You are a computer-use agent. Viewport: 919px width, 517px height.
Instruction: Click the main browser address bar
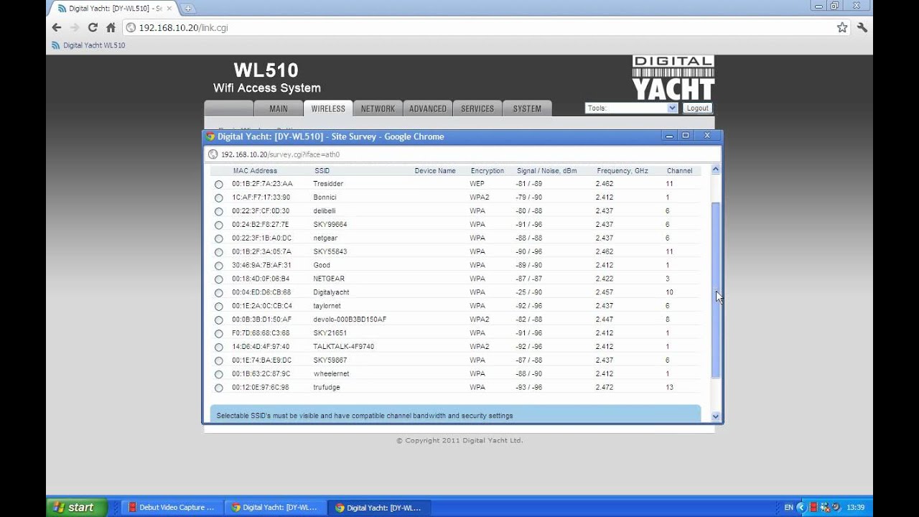(485, 27)
